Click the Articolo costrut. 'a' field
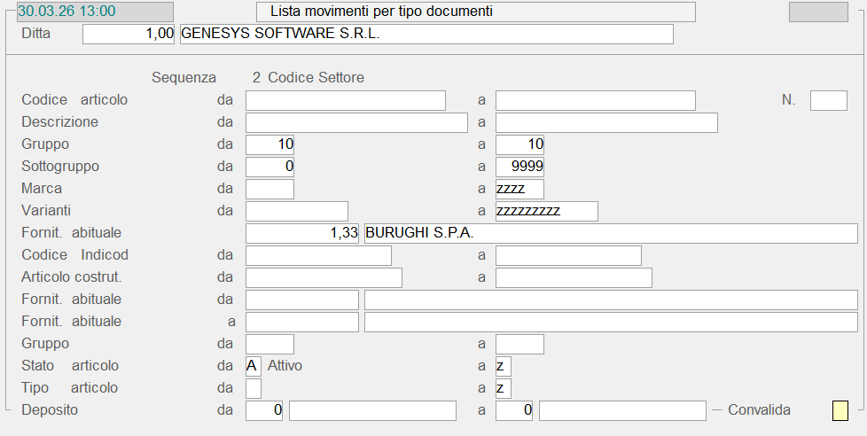Viewport: 867px width, 436px height. [x=574, y=277]
